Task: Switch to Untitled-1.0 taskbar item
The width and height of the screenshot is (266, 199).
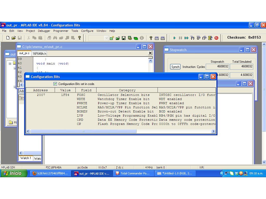Action: 175,173
